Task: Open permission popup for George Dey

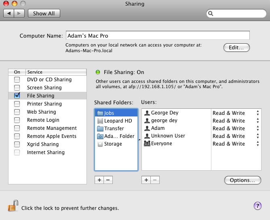Action: pos(257,113)
